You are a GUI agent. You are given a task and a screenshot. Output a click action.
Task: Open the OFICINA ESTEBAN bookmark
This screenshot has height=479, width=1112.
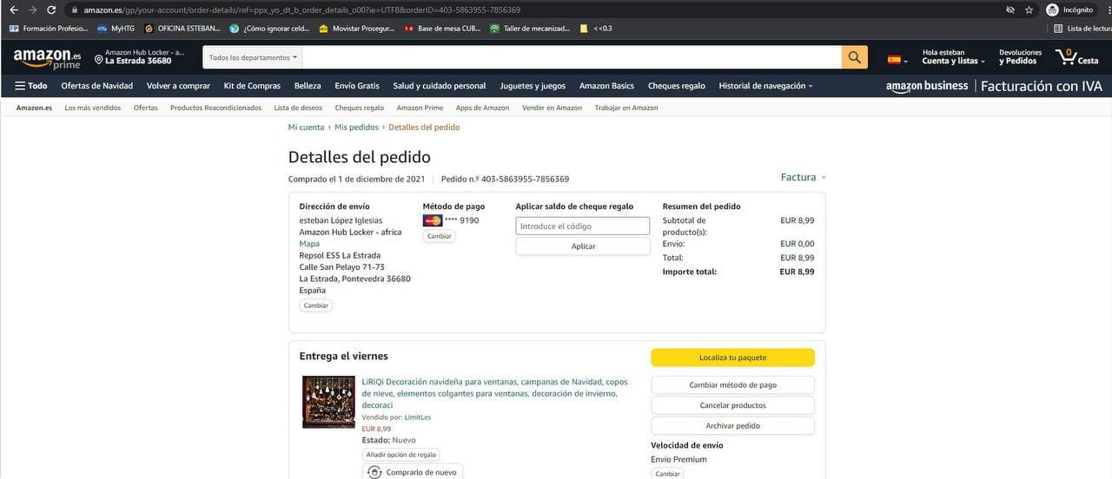pyautogui.click(x=182, y=28)
